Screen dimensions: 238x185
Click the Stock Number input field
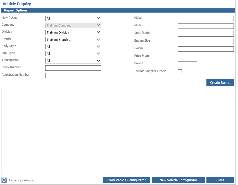[73, 68]
